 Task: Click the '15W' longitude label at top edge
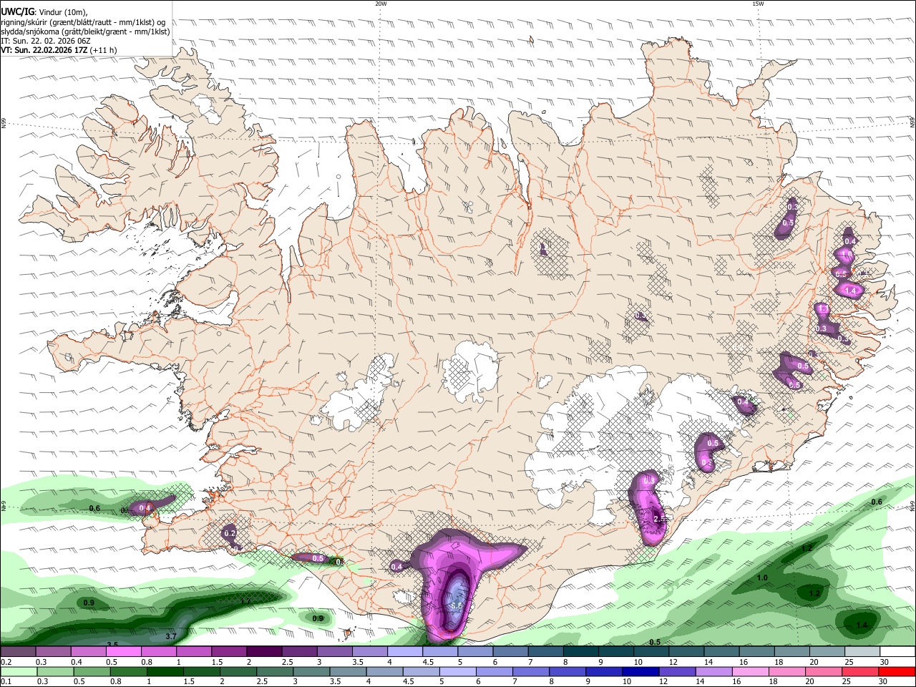point(758,4)
